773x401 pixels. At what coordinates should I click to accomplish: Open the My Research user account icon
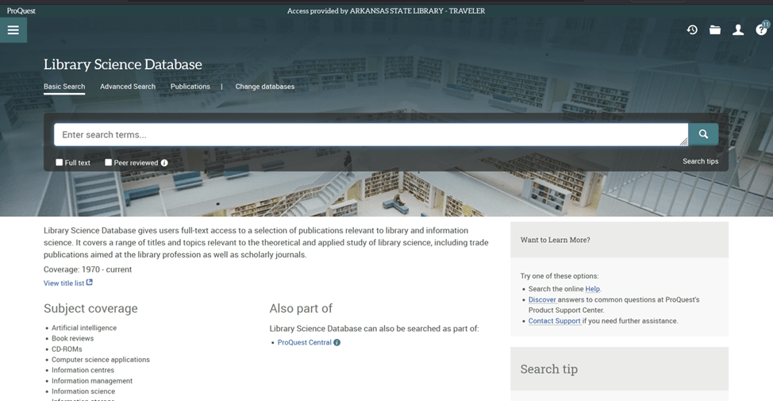click(738, 30)
